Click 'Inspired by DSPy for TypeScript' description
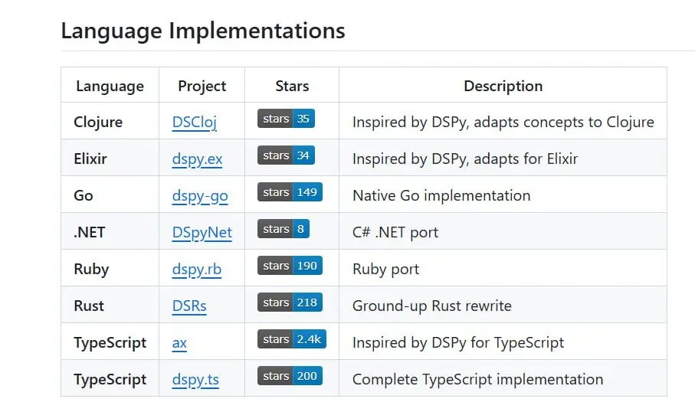This screenshot has height=412, width=695. pyautogui.click(x=458, y=342)
